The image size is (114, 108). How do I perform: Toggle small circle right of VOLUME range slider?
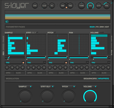[109, 58]
